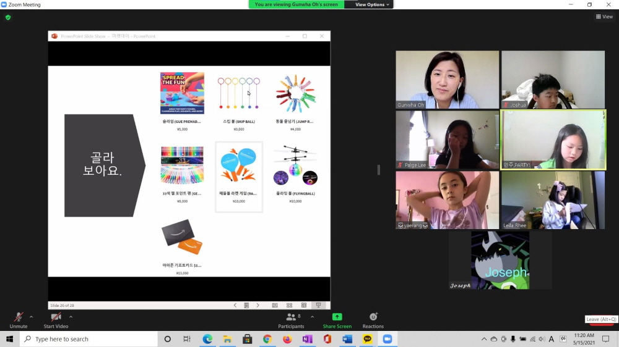Open the Participants panel
619x347 pixels.
(290, 319)
